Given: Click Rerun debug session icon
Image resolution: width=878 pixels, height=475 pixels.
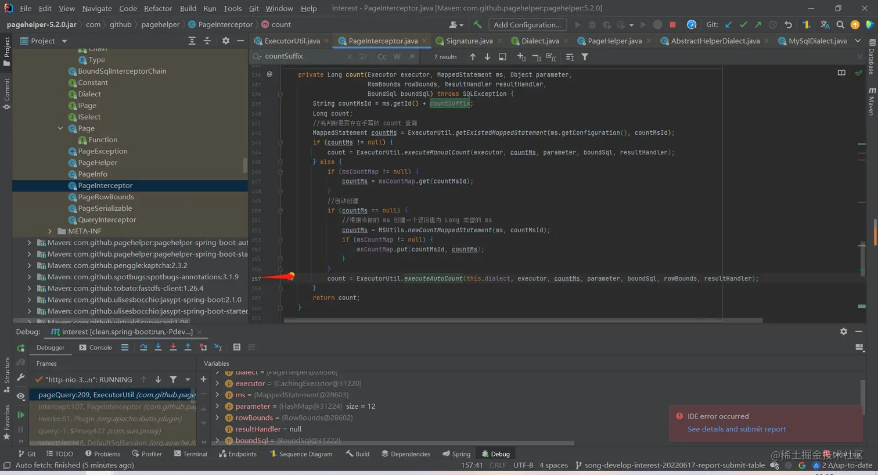Looking at the screenshot, I should tap(21, 348).
